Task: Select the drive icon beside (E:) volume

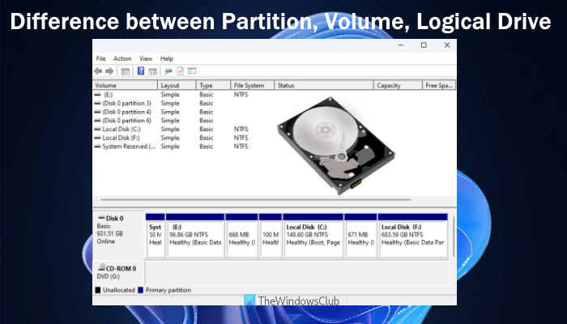Action: coord(97,95)
